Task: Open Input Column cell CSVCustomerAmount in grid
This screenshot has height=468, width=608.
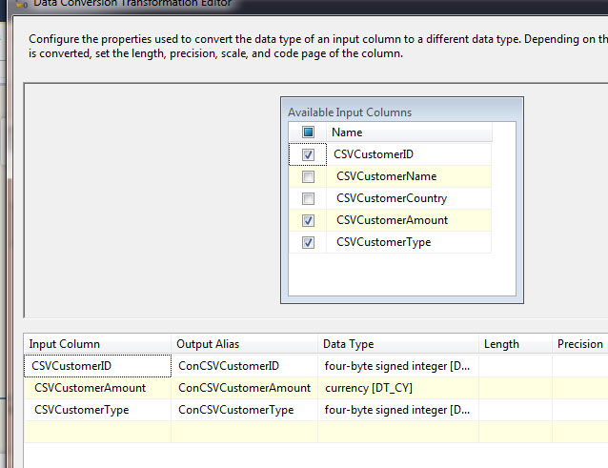Action: click(97, 388)
